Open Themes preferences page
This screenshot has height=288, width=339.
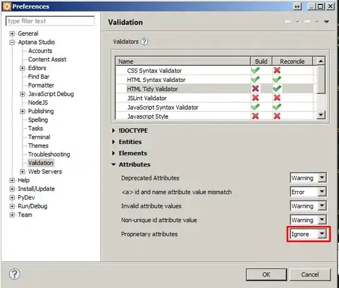[38, 145]
